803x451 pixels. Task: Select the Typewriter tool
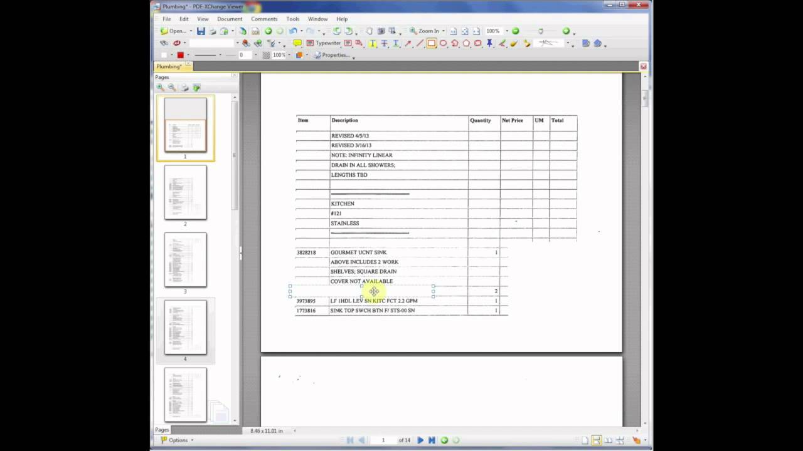point(323,43)
